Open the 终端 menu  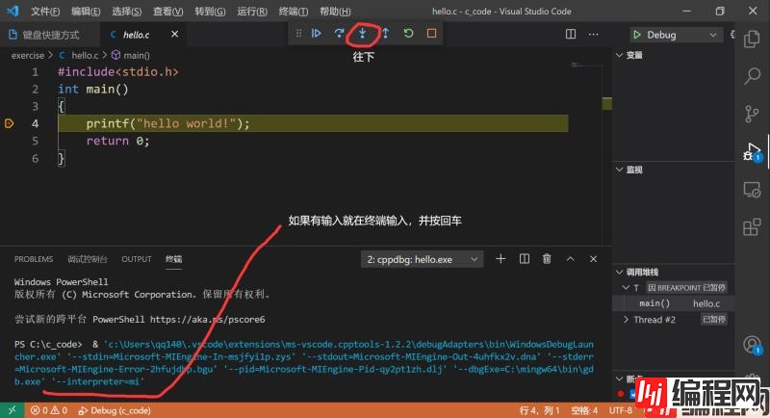tap(294, 12)
